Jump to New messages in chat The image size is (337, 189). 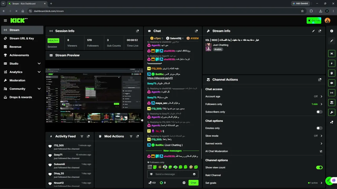(x=172, y=151)
